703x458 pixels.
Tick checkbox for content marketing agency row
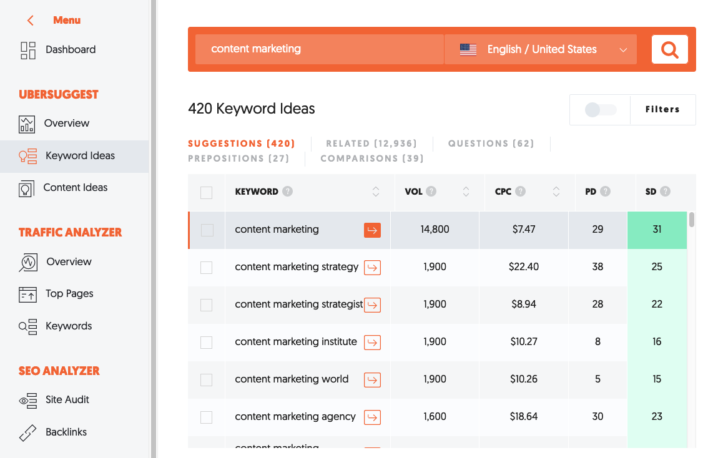point(206,417)
